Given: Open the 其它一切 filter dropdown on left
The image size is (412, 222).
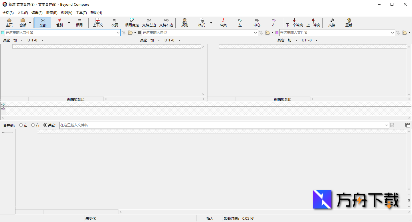Looking at the screenshot, I should pyautogui.click(x=13, y=40).
